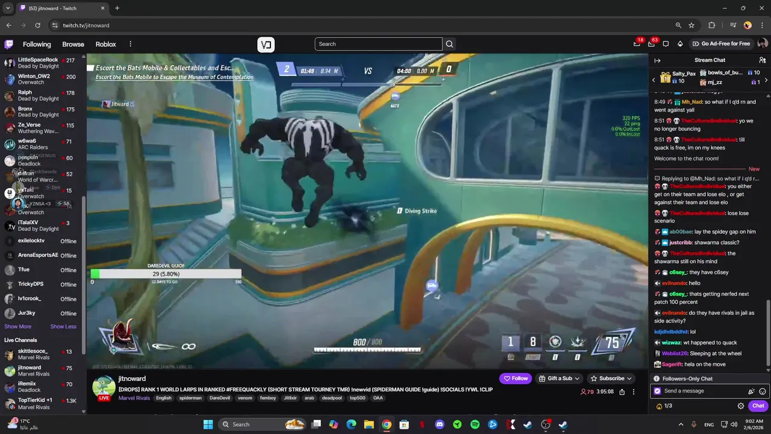Click the Go Ad-Free for Free button
This screenshot has height=434, width=771.
[721, 44]
